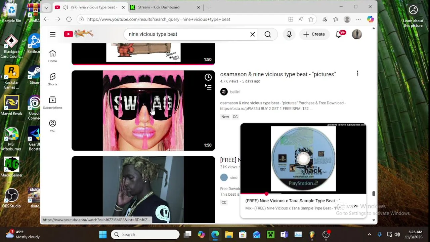The image size is (430, 242).
Task: Start voice search with the microphone
Action: tap(289, 34)
